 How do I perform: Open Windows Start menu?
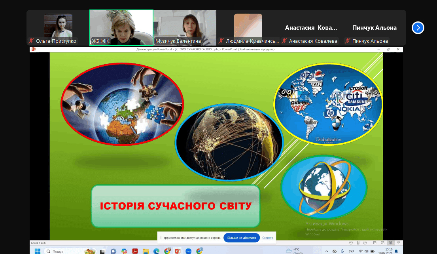point(38,251)
